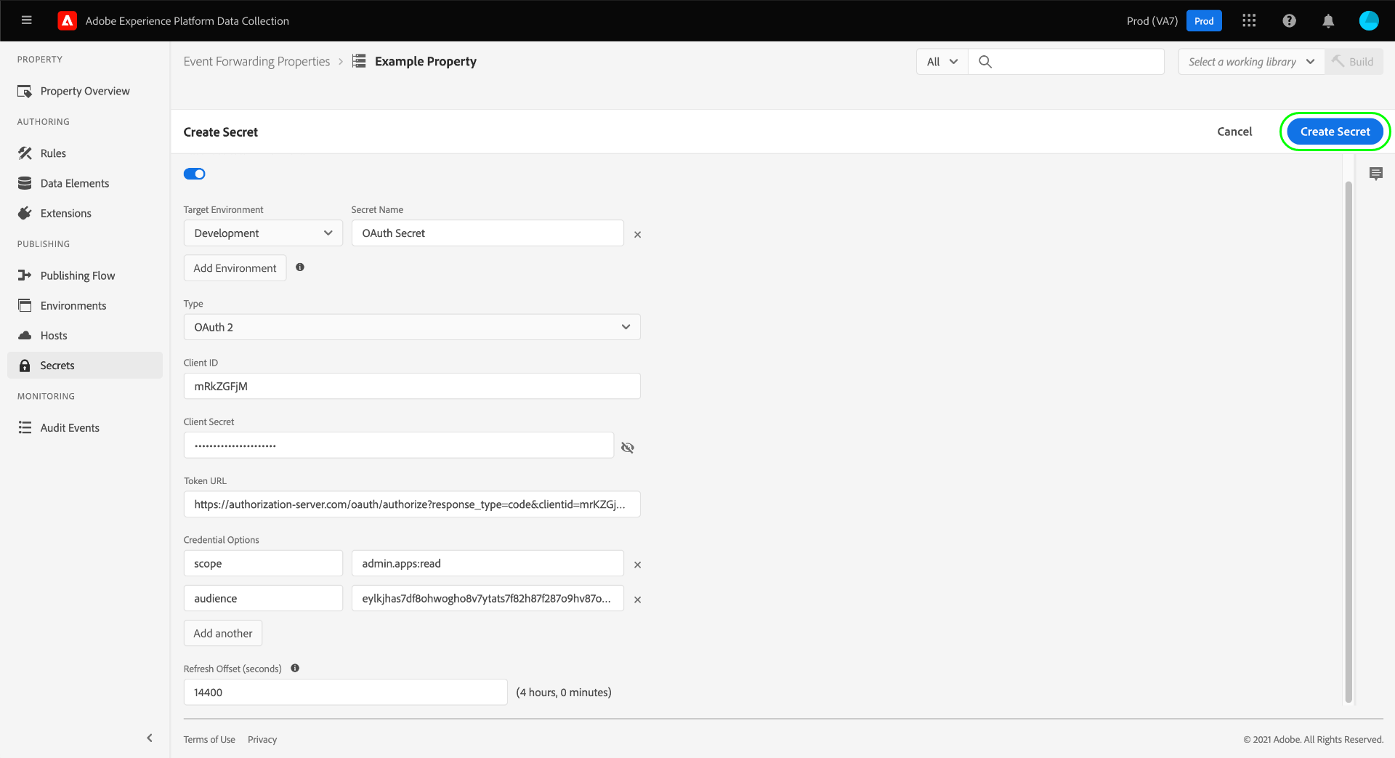This screenshot has height=758, width=1395.
Task: Open the notifications bell
Action: (x=1328, y=20)
